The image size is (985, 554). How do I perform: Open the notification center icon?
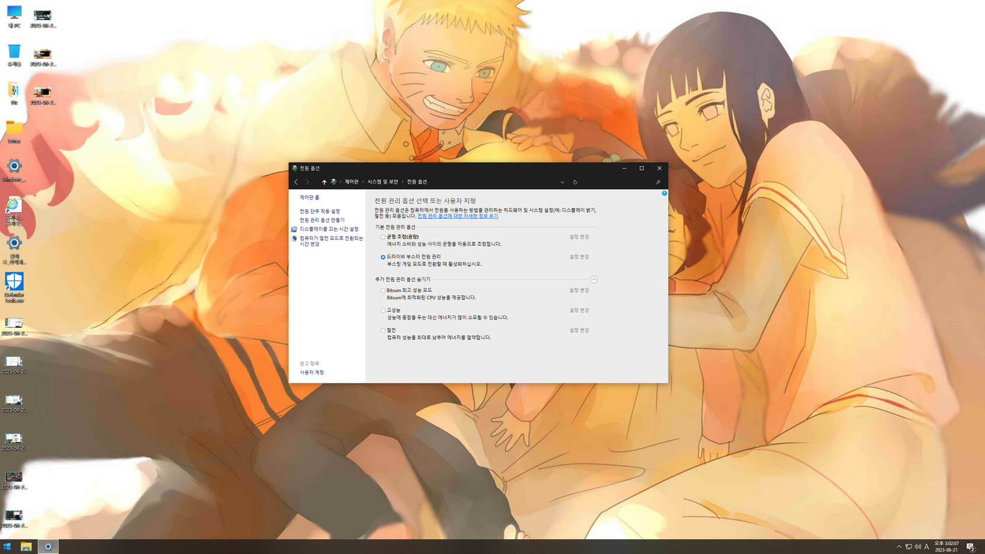pos(970,547)
